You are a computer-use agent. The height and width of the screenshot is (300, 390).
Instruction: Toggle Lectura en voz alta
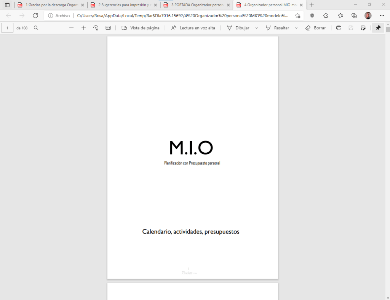click(193, 28)
